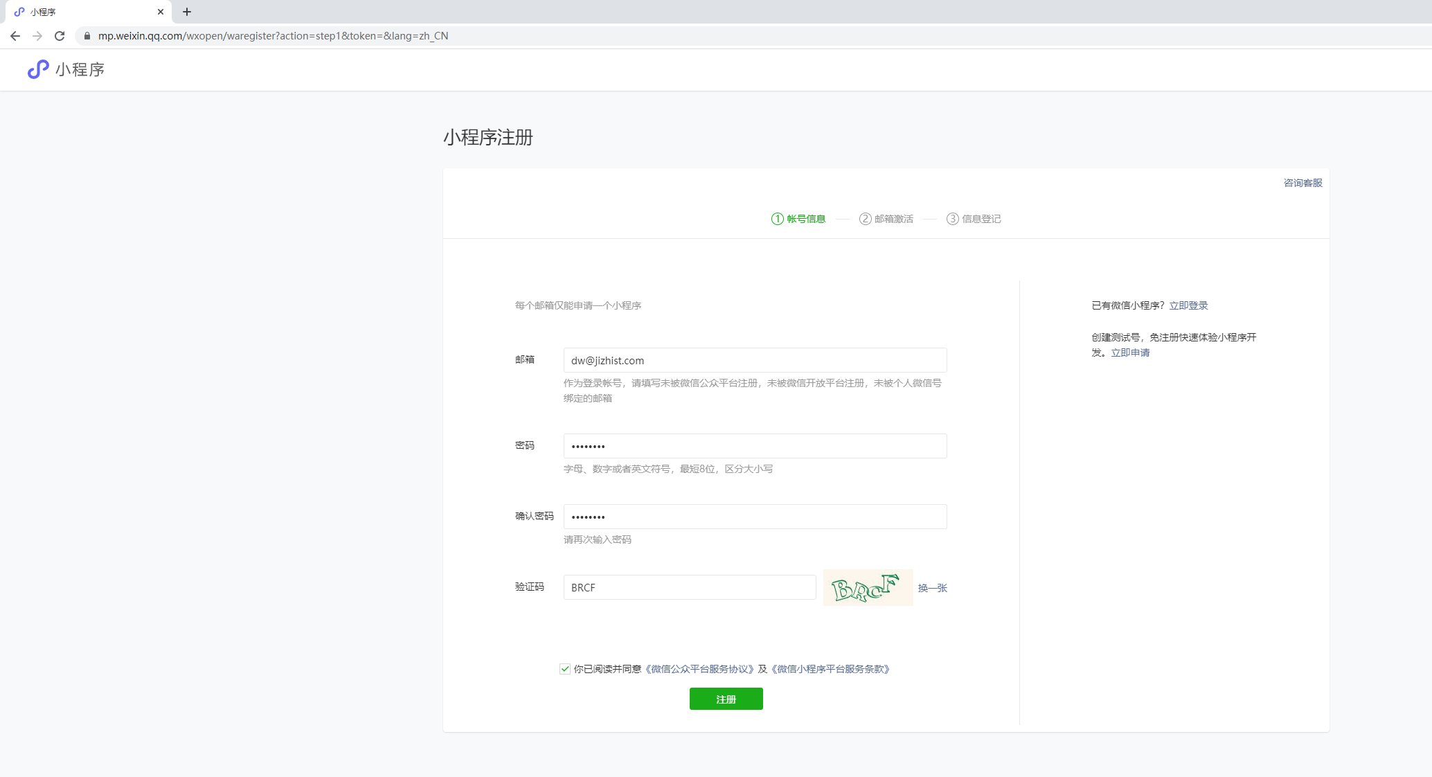Open 《微信公众平台服务协议》 link
The image size is (1432, 777).
(x=699, y=669)
